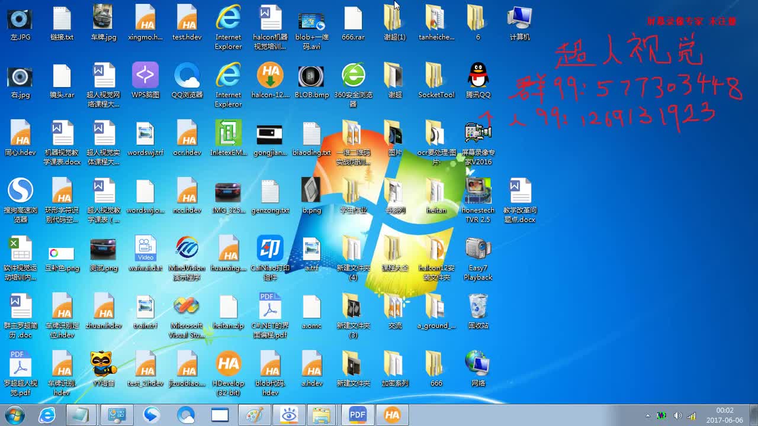Select the 罗超超人视觉.pdf file

(21, 373)
